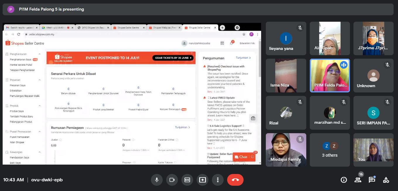The height and width of the screenshot is (191, 398).
Task: Open more options three-dot menu
Action: [218, 180]
